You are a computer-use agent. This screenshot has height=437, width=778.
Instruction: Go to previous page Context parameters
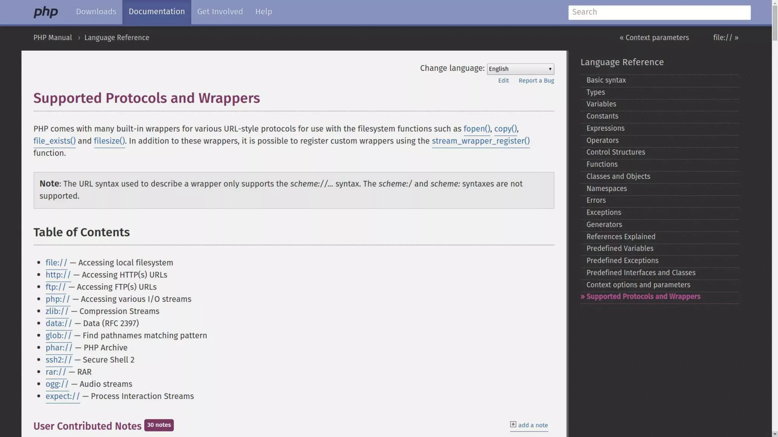click(654, 38)
